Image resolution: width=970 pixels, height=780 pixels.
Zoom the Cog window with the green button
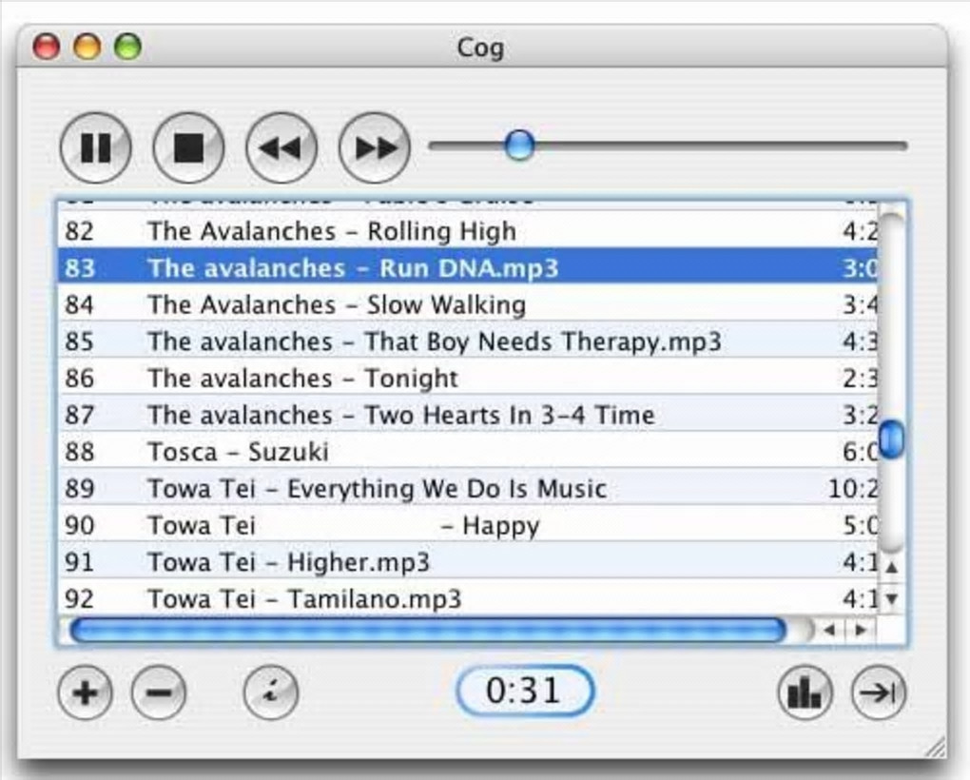(128, 47)
